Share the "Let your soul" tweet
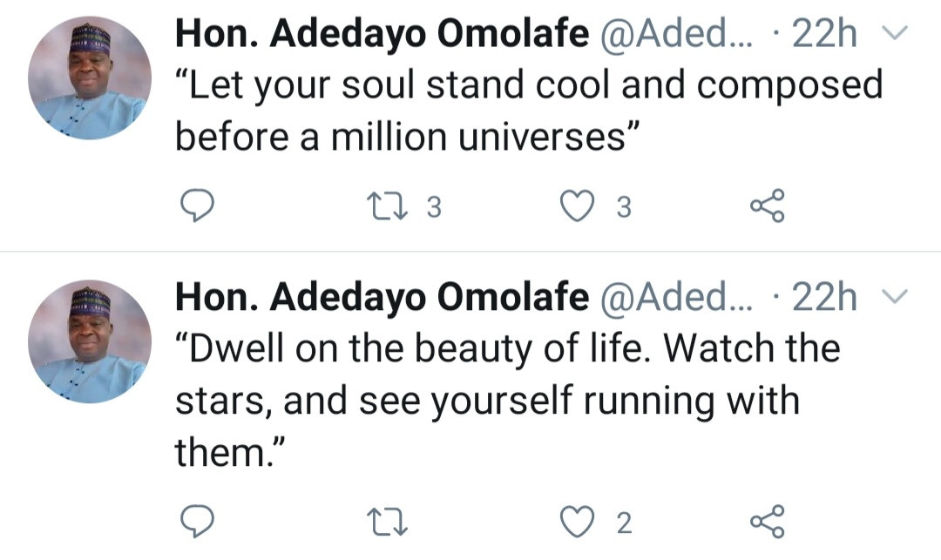 pos(767,206)
